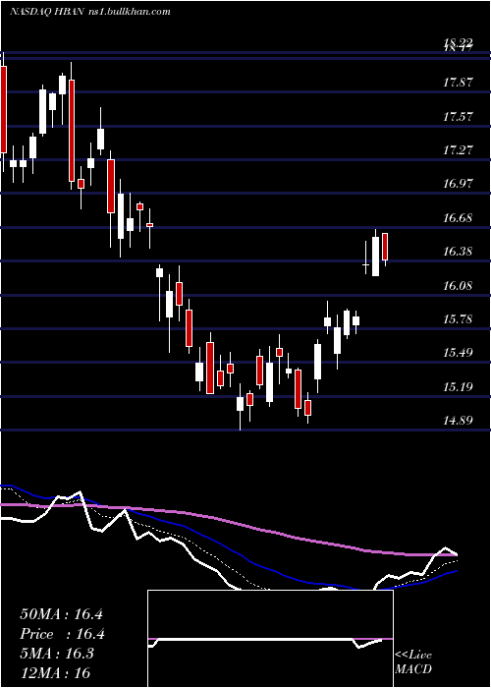Click the 15.78 price axis label

(458, 319)
